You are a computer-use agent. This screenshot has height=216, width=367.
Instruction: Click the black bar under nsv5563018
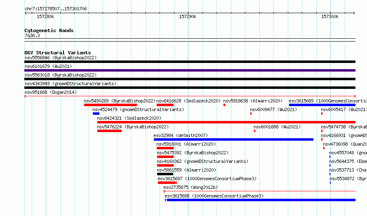[190, 79]
